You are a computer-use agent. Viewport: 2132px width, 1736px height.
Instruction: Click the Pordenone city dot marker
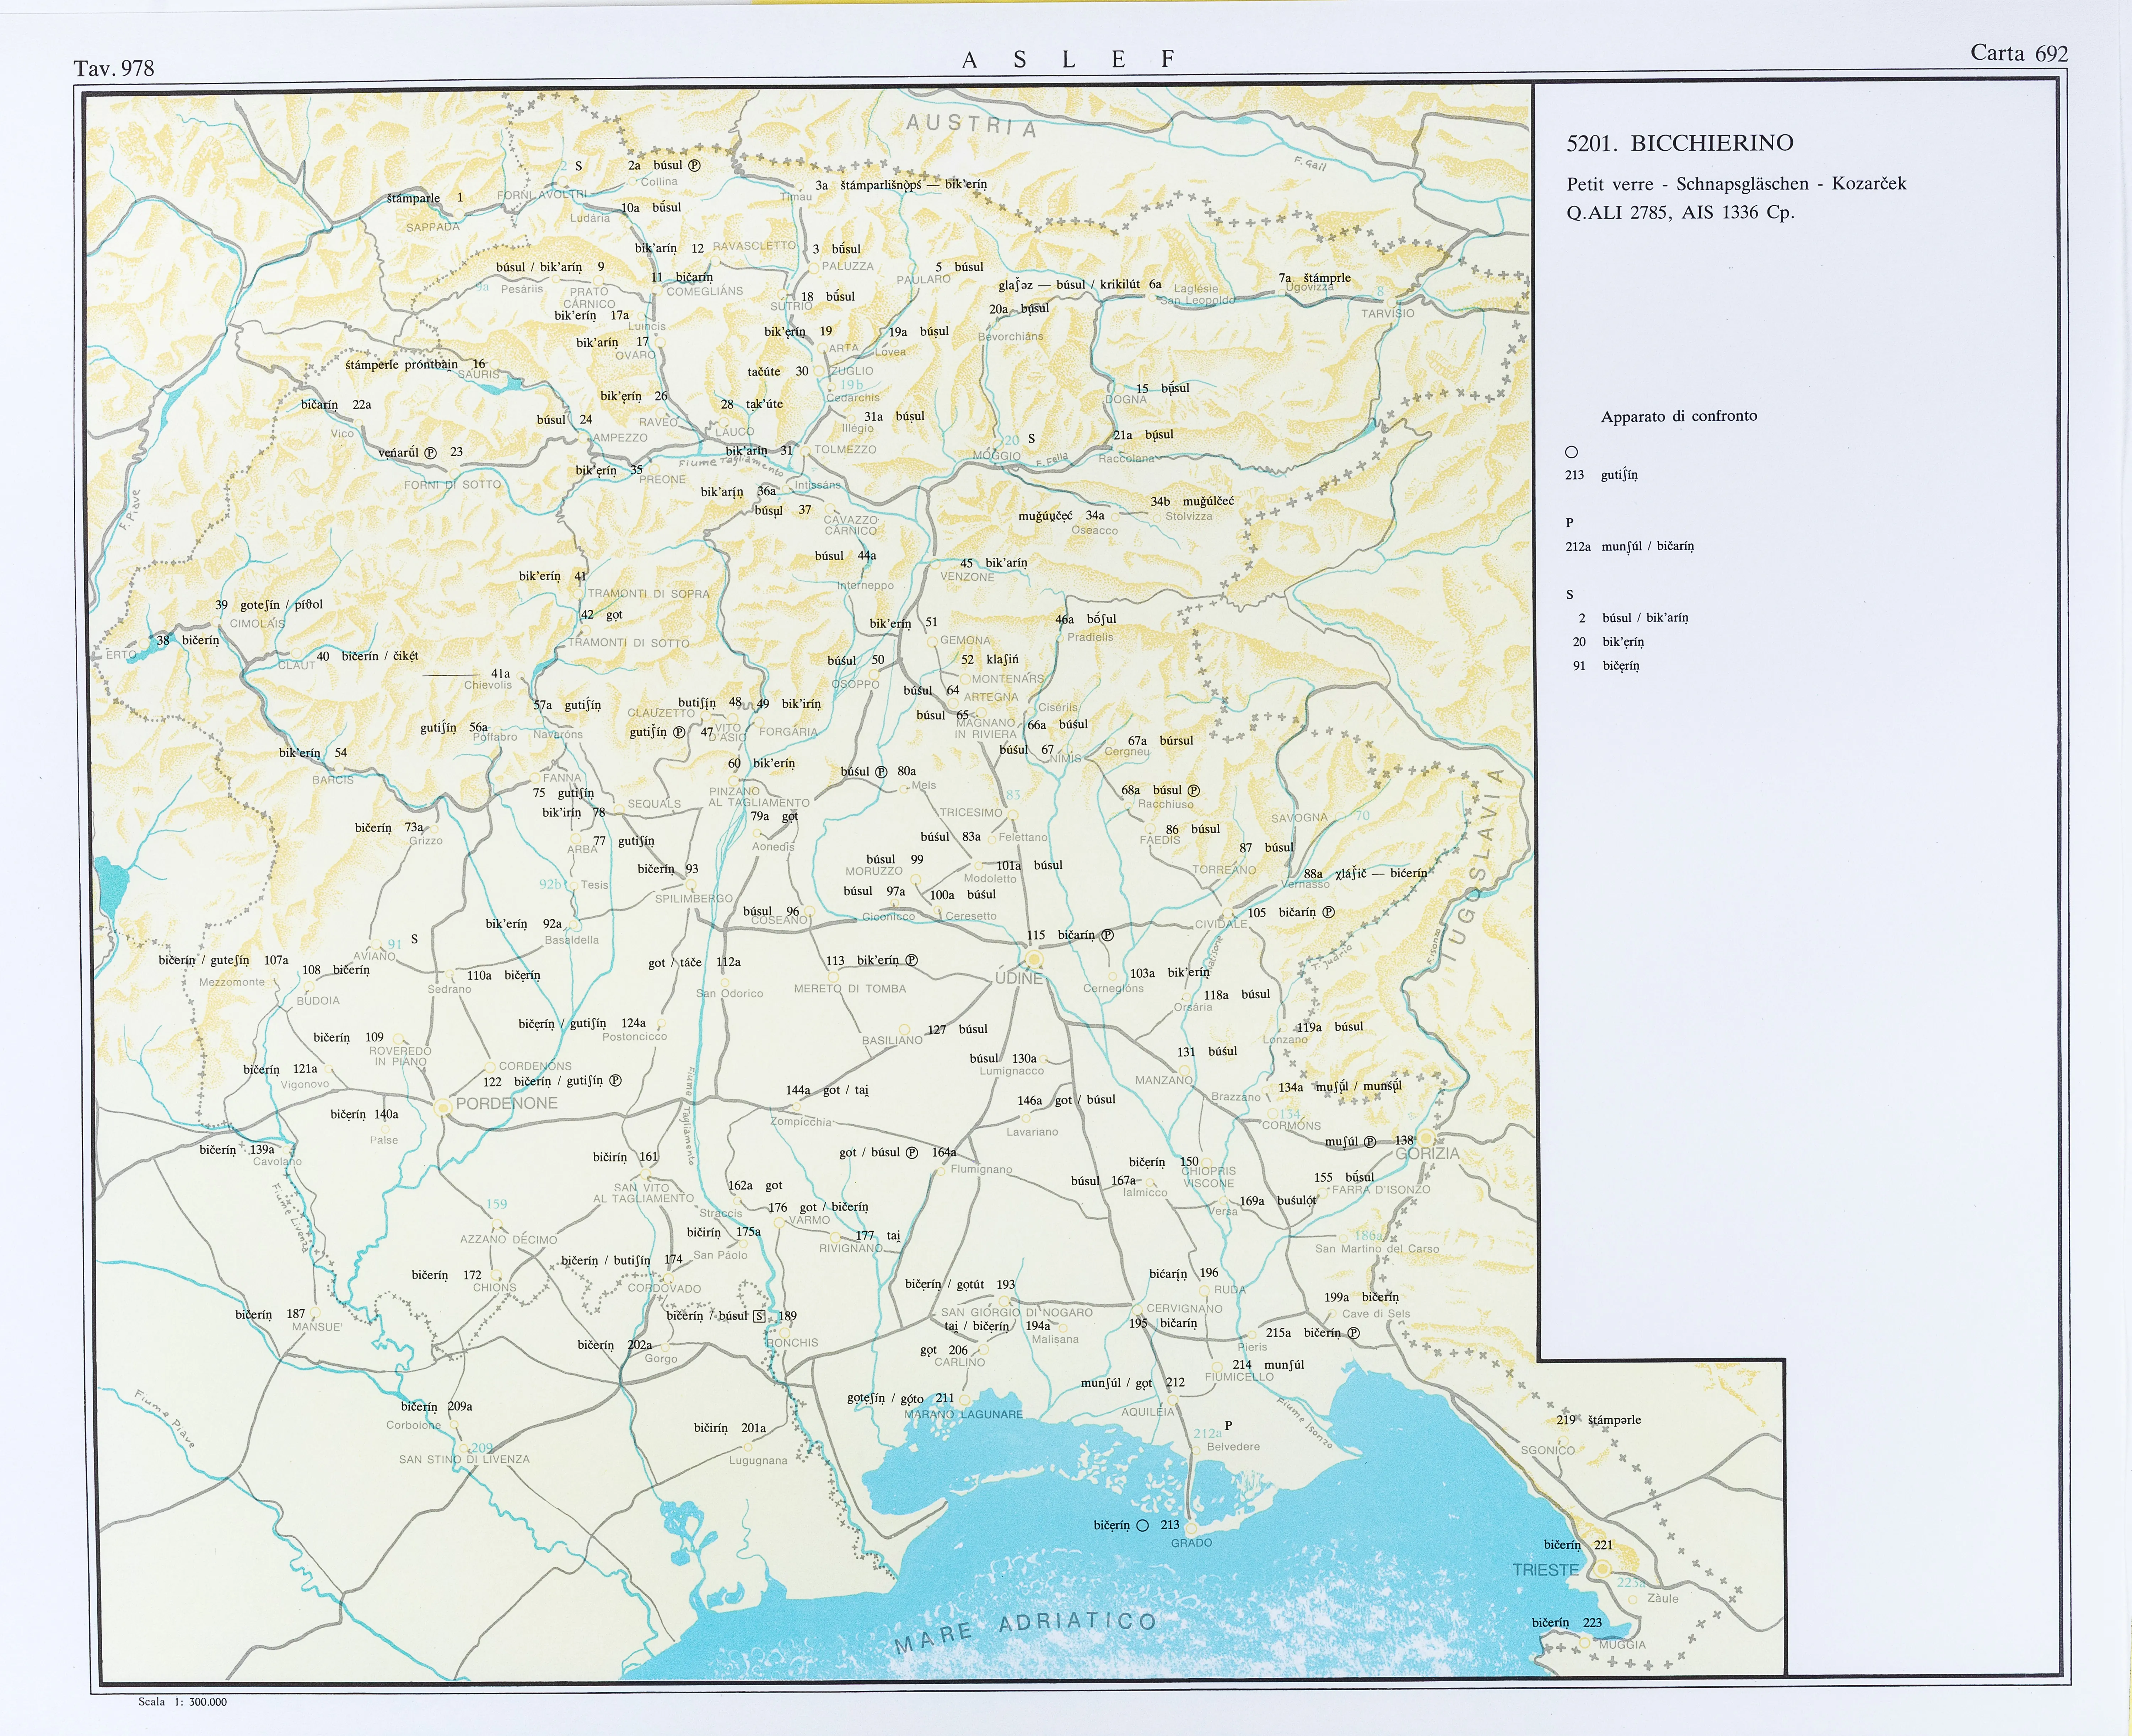point(443,1107)
